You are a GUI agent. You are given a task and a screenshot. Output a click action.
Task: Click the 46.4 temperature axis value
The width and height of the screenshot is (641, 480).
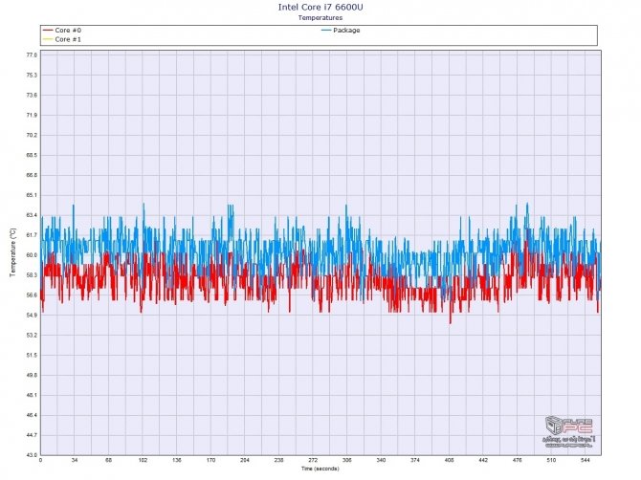click(x=32, y=415)
